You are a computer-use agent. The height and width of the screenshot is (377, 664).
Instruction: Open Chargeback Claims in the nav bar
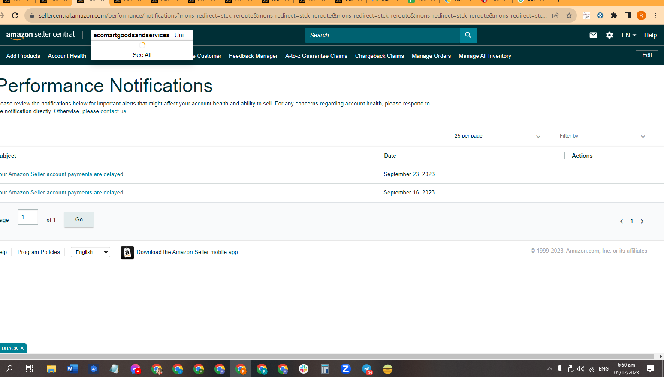[x=380, y=56]
